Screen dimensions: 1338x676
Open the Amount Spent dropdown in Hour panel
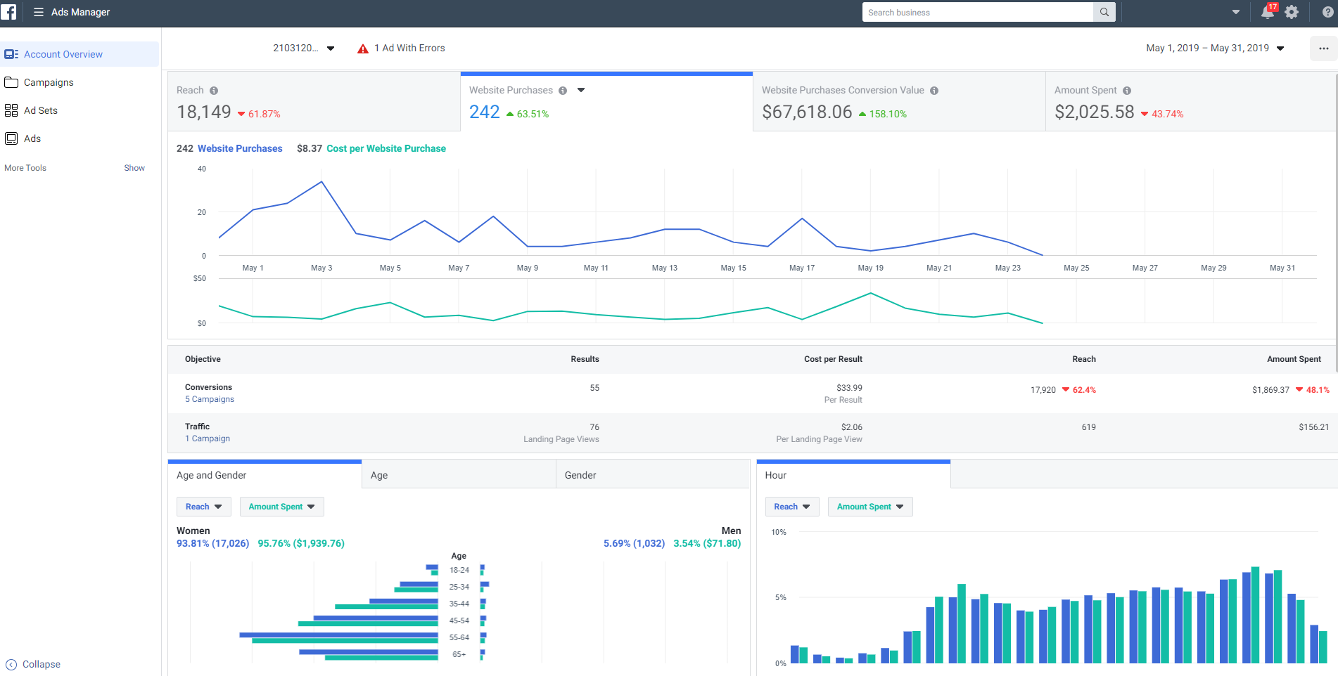click(870, 507)
